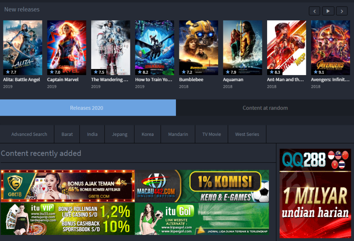Switch to Content at random tab
The width and height of the screenshot is (354, 241).
[265, 108]
